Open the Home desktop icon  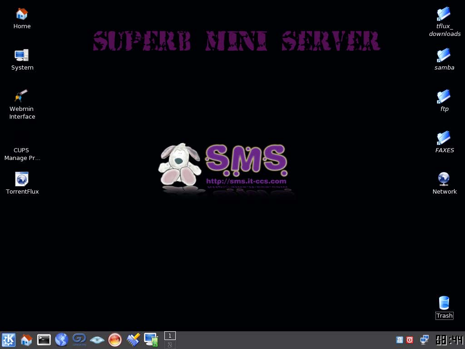coord(22,14)
